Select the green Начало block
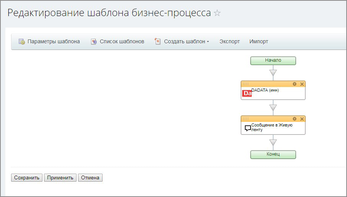The width and height of the screenshot is (347, 197). (x=273, y=61)
